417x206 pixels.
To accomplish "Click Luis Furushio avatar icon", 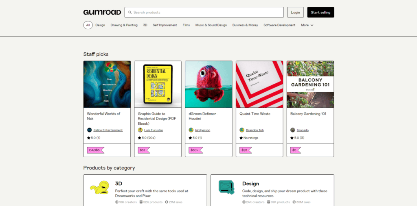I will [x=140, y=130].
